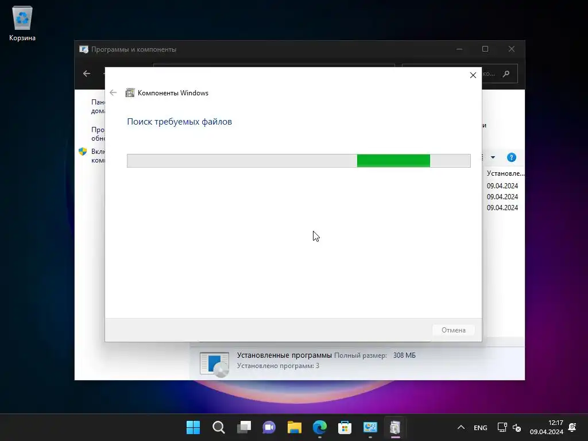Click the Отмена button
Viewport: 588px width, 441px height.
tap(454, 330)
